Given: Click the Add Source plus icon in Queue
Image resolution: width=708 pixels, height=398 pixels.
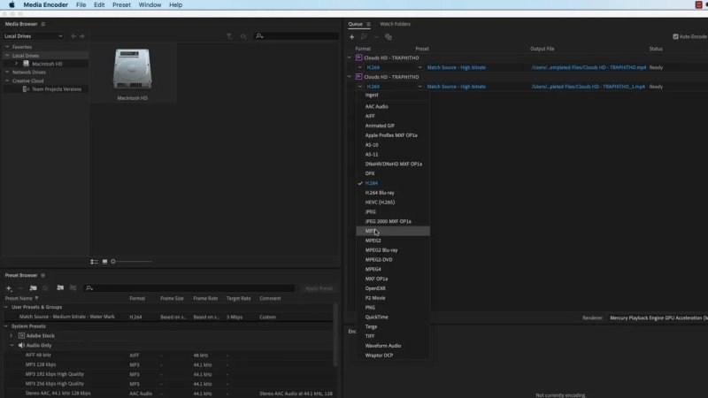Looking at the screenshot, I should tap(351, 37).
